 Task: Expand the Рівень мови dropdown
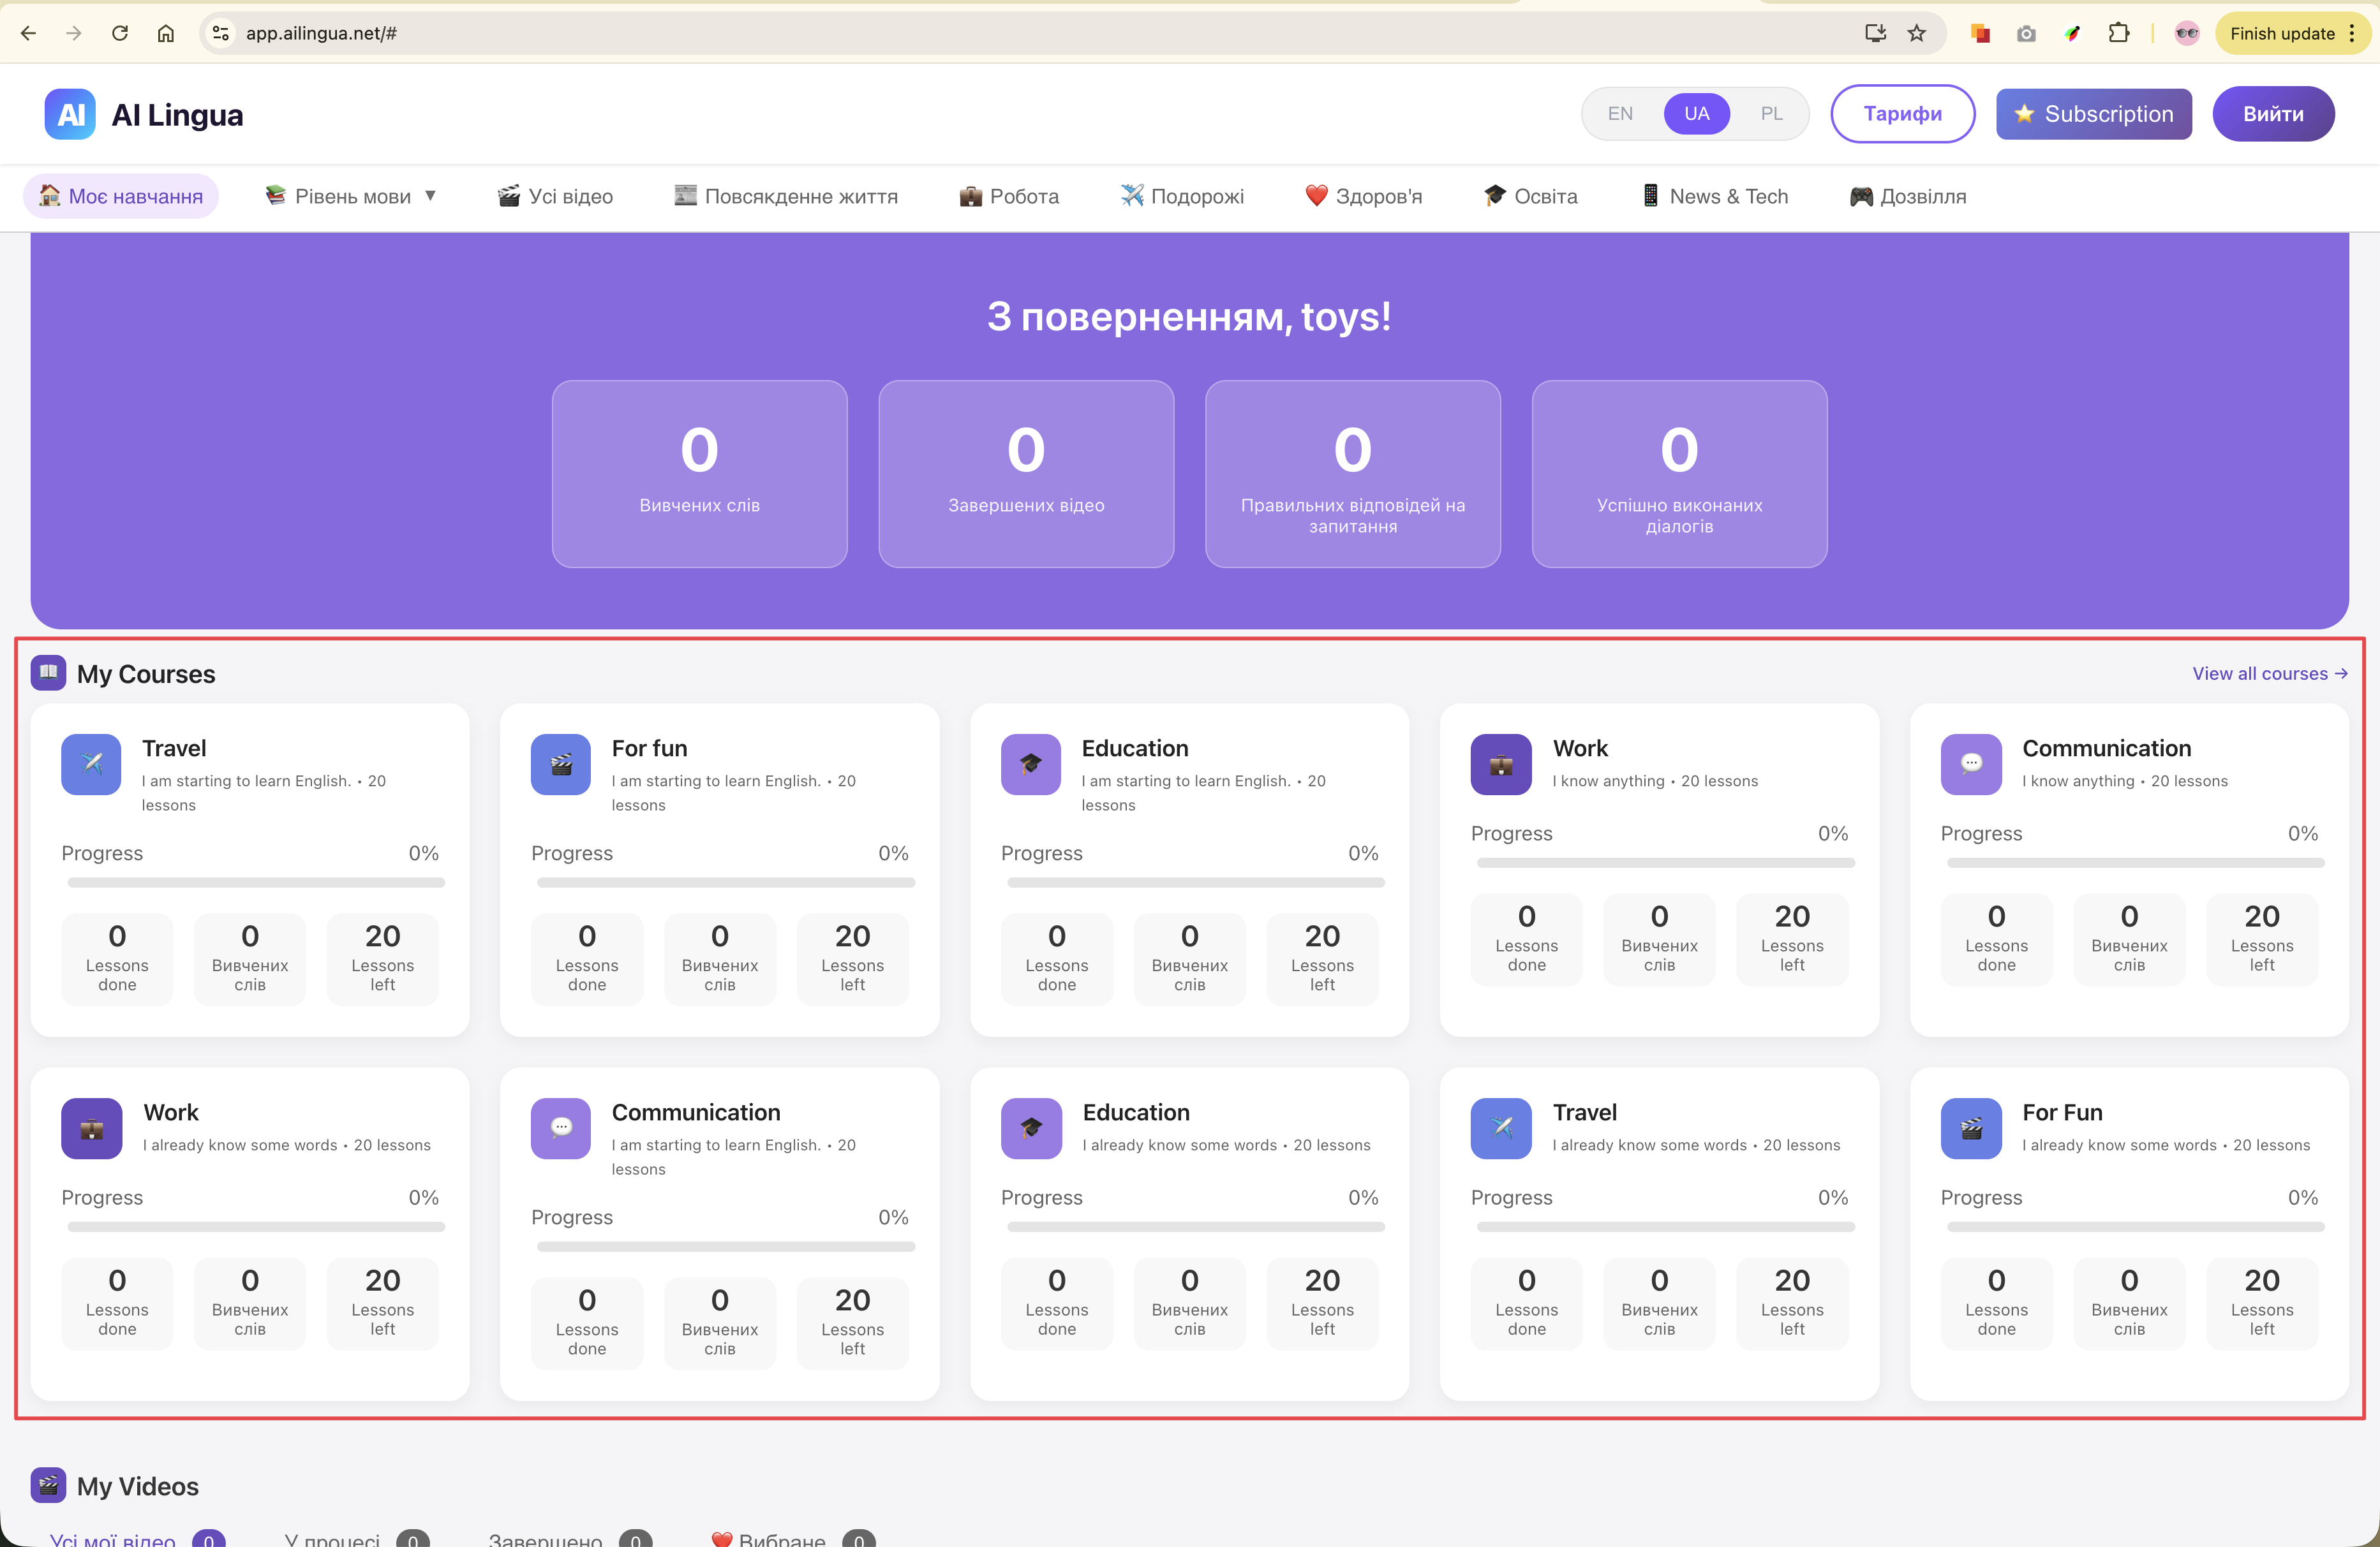[352, 197]
